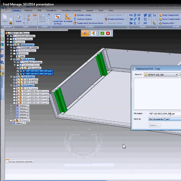Screen dimensions: 181x181
Task: Click the Sketch tool icon
Action: pos(42,17)
